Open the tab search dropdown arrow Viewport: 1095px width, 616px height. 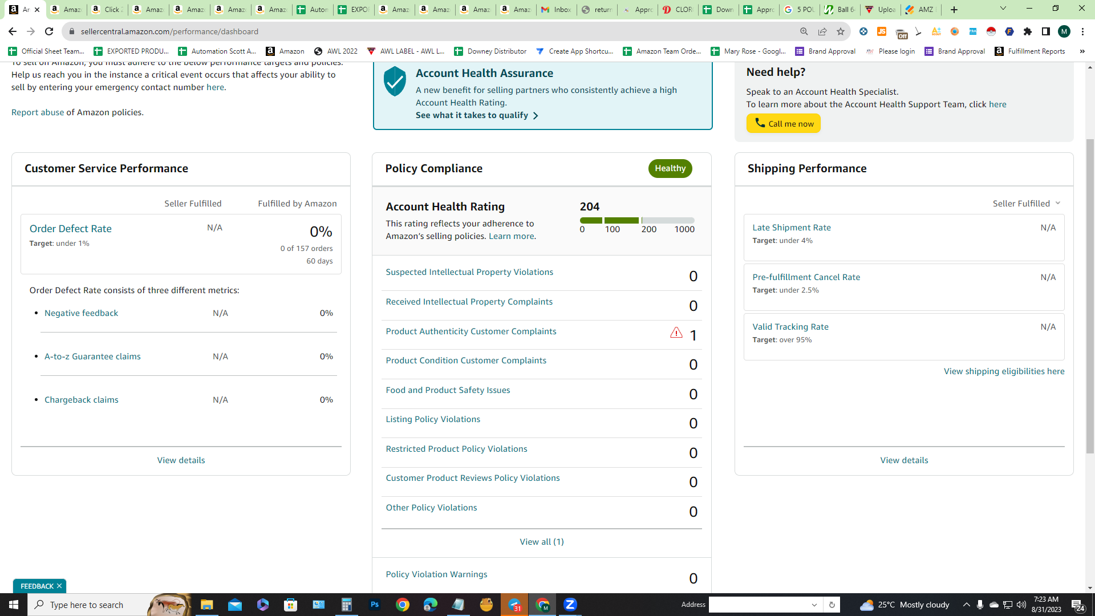pyautogui.click(x=1003, y=9)
